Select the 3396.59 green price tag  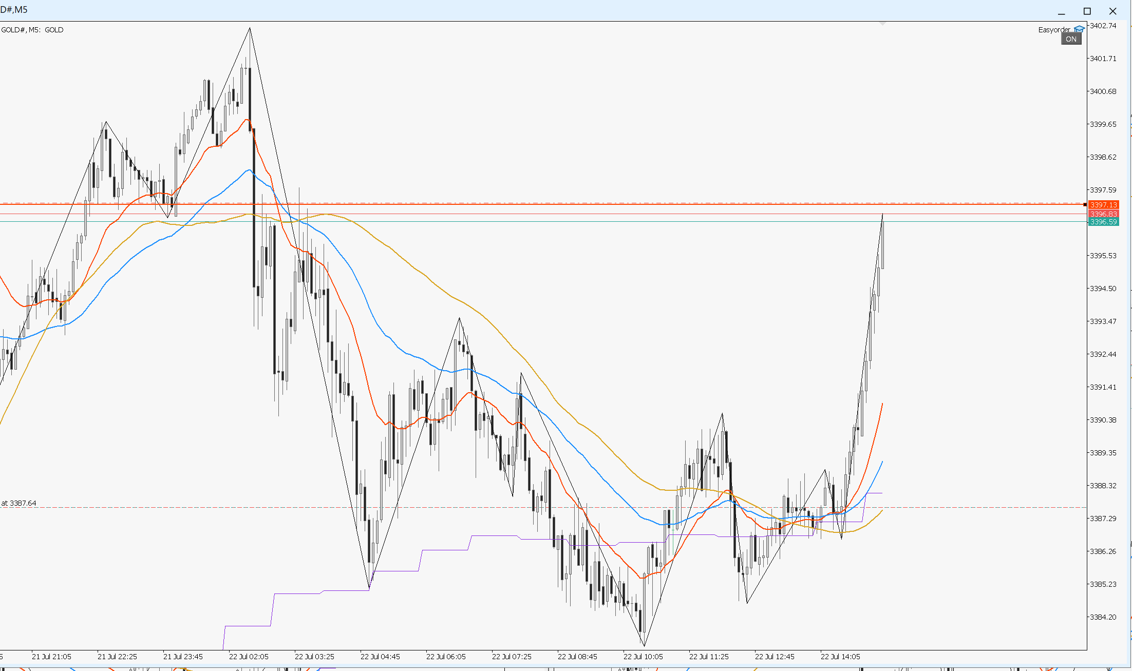[x=1103, y=222]
